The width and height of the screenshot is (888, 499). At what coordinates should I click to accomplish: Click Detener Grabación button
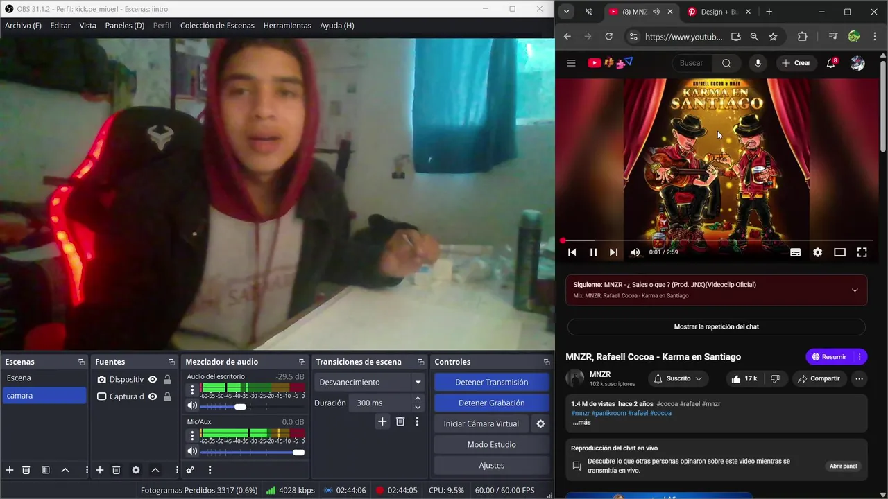coord(491,403)
